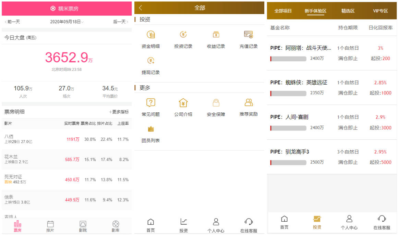The image size is (398, 235).
Task: Open 推荐奖励 referral reward icon
Action: click(249, 102)
